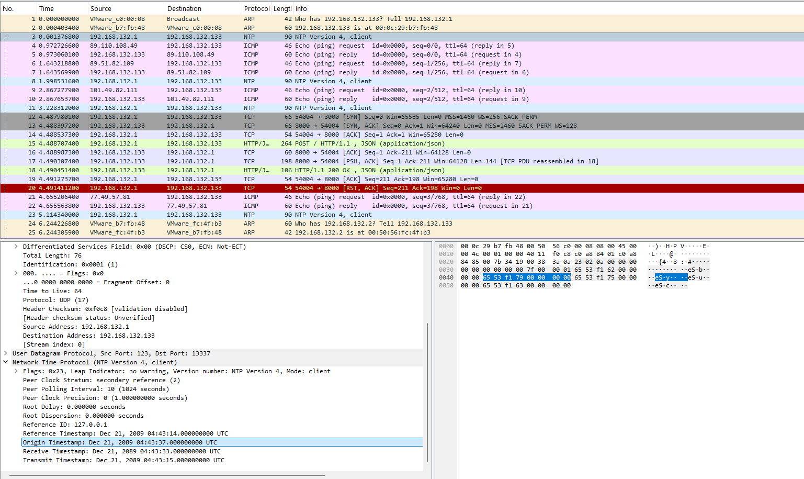Select the Reference ID: 127.0.0.1 field

click(x=65, y=425)
